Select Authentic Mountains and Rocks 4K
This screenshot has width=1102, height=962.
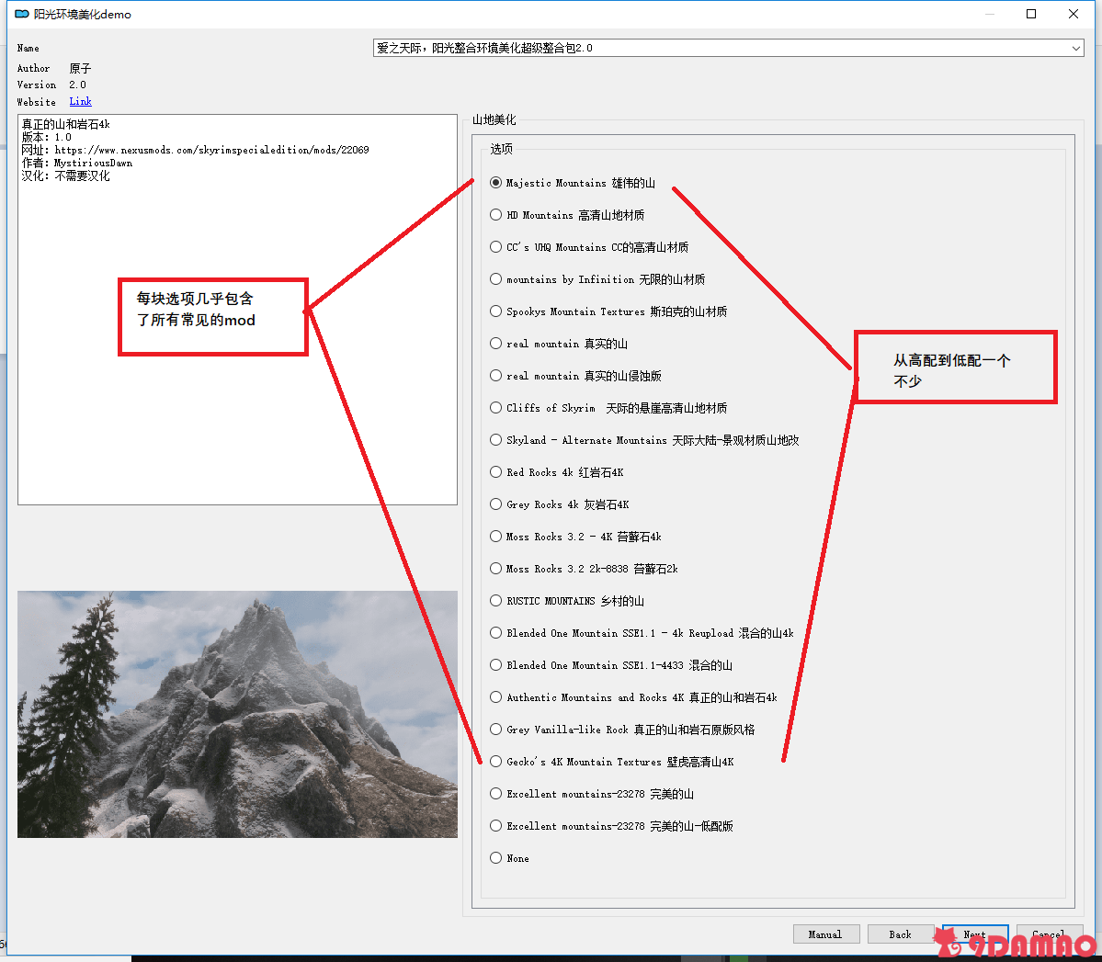[496, 697]
